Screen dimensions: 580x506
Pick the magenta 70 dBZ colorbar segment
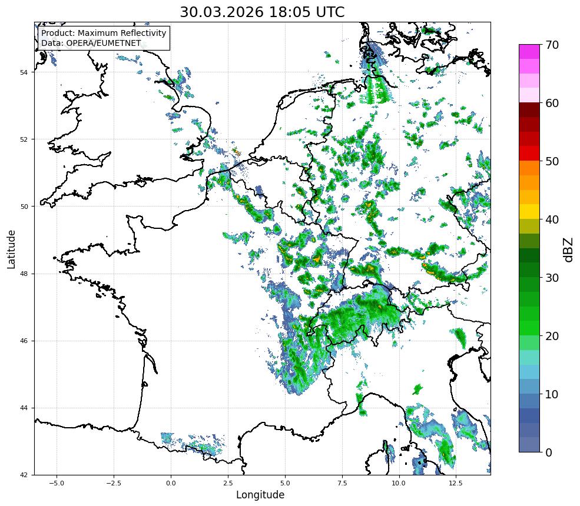[x=529, y=52]
